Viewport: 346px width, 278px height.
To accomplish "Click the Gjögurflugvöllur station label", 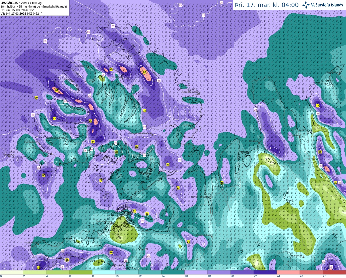I will click(190, 92).
